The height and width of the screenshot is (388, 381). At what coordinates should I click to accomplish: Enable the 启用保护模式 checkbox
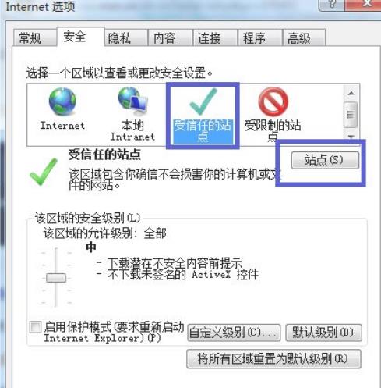(35, 327)
